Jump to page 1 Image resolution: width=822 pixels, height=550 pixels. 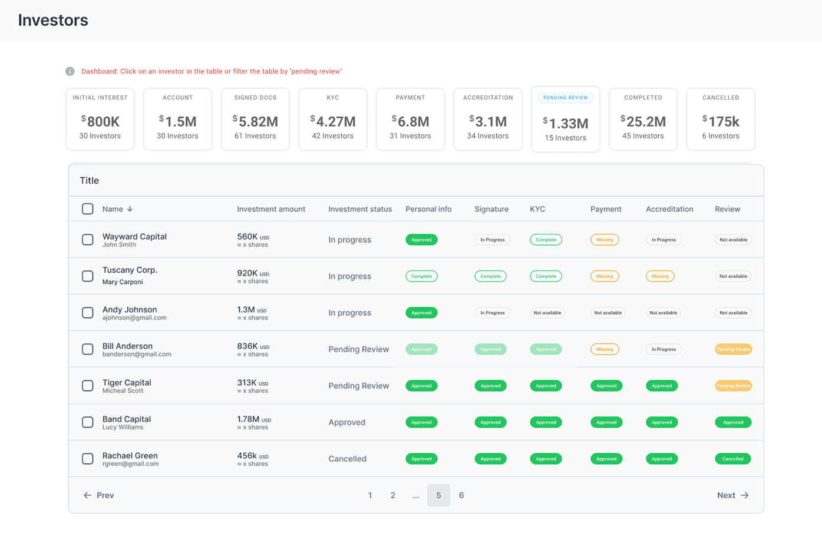(x=370, y=495)
